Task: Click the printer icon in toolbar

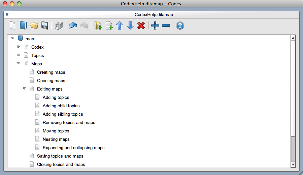Action: click(59, 25)
